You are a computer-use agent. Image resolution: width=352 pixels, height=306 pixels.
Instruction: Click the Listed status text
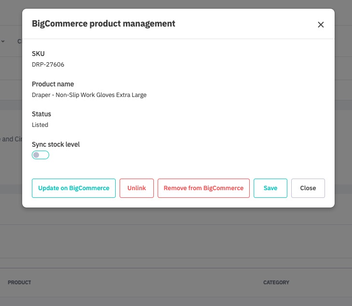pos(40,125)
